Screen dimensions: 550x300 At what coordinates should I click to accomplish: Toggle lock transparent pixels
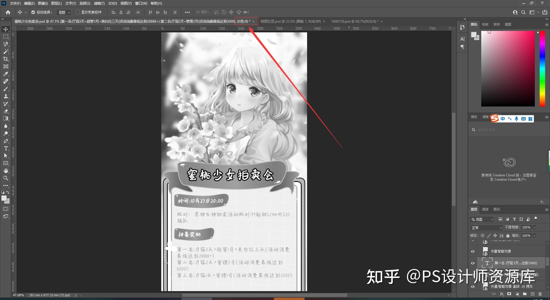point(482,236)
